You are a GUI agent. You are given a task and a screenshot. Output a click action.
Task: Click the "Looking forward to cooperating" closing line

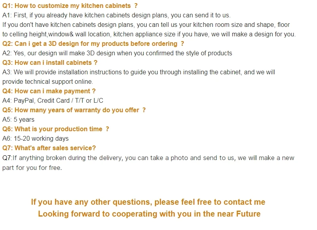[x=149, y=214]
